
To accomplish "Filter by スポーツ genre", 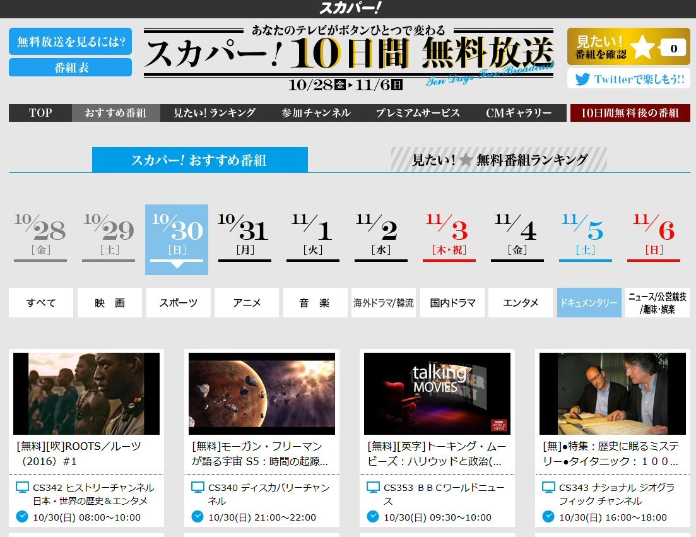I will (179, 303).
